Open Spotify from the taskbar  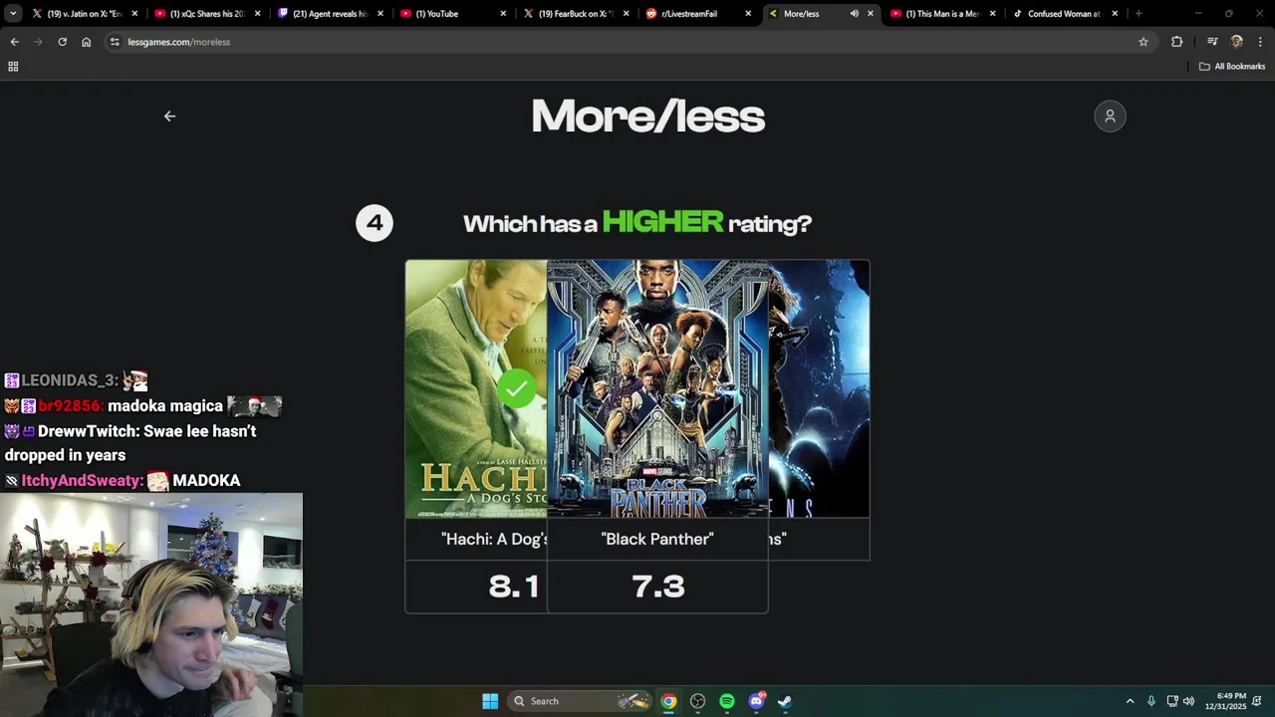pos(727,701)
